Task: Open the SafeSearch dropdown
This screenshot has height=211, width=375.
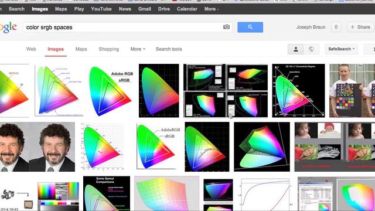Action: tap(341, 49)
